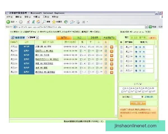Click orange detail icon for match 周三003
The width and height of the screenshot is (168, 134).
click(x=112, y=51)
